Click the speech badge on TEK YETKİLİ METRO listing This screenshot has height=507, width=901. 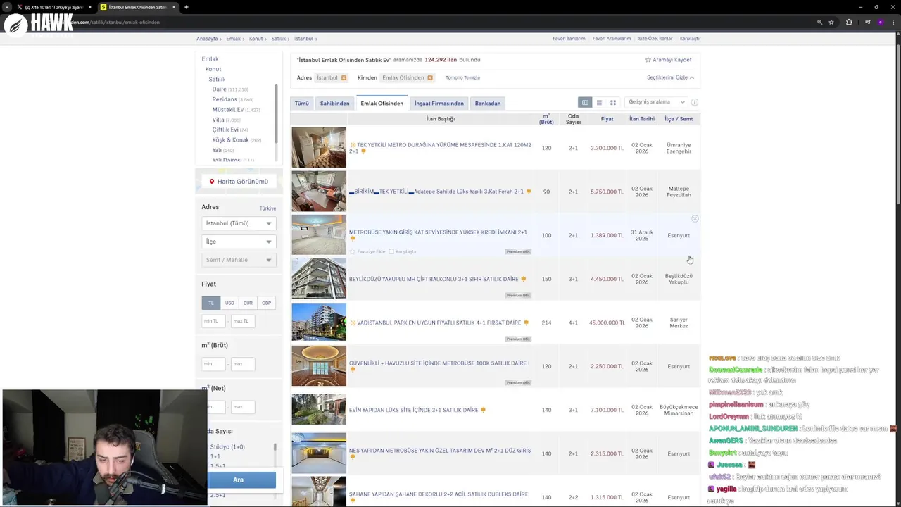coord(363,151)
